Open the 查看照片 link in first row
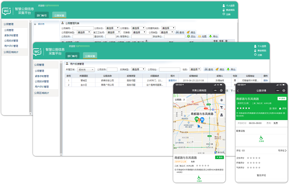Screen dimensions: 289x184 click(x=173, y=80)
